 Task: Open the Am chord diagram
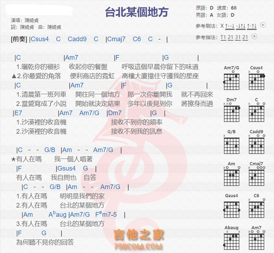click(x=231, y=174)
